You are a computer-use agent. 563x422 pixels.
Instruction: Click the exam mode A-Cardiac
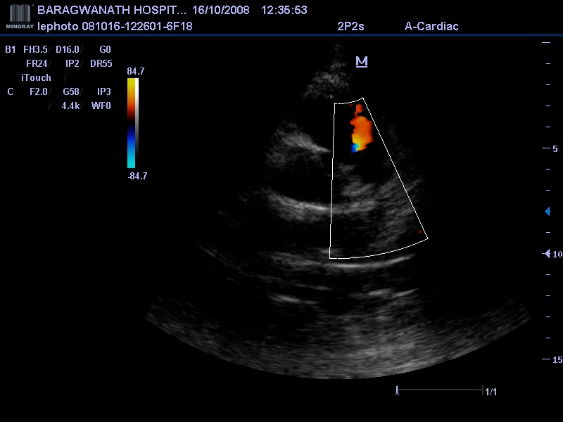(431, 26)
